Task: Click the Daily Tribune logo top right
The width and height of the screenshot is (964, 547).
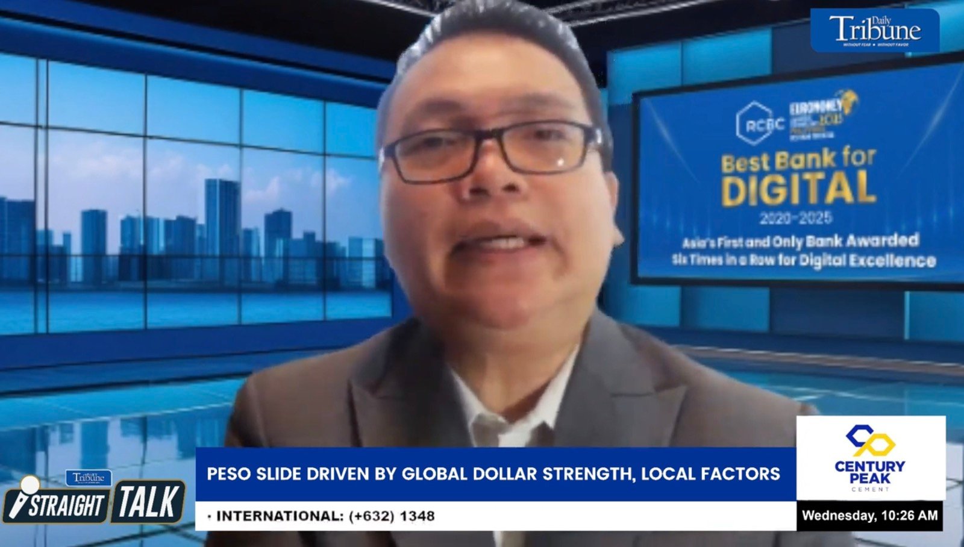Action: [x=875, y=30]
